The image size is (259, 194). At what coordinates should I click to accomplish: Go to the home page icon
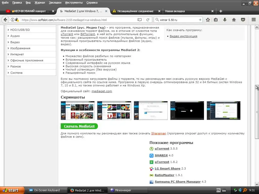[234, 20]
